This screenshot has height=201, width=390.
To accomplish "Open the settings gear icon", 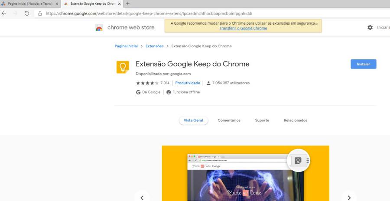I will click(370, 28).
